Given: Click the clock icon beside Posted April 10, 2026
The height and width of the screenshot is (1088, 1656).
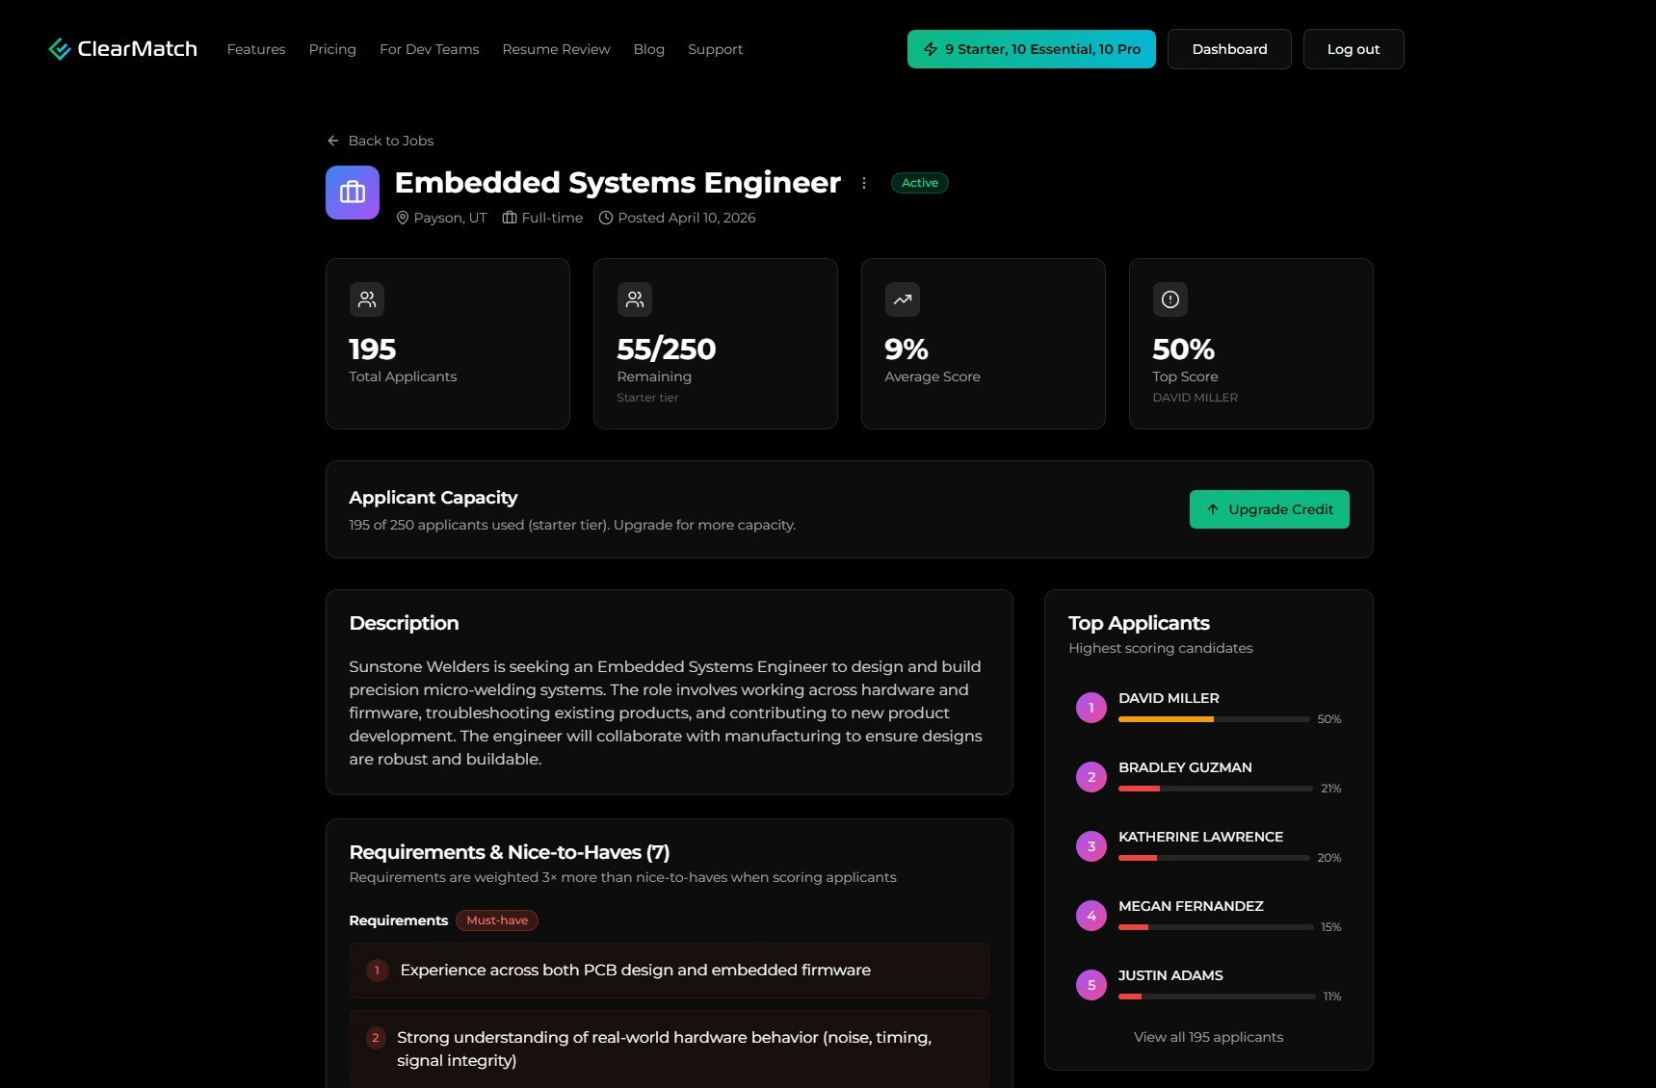Looking at the screenshot, I should 605,218.
